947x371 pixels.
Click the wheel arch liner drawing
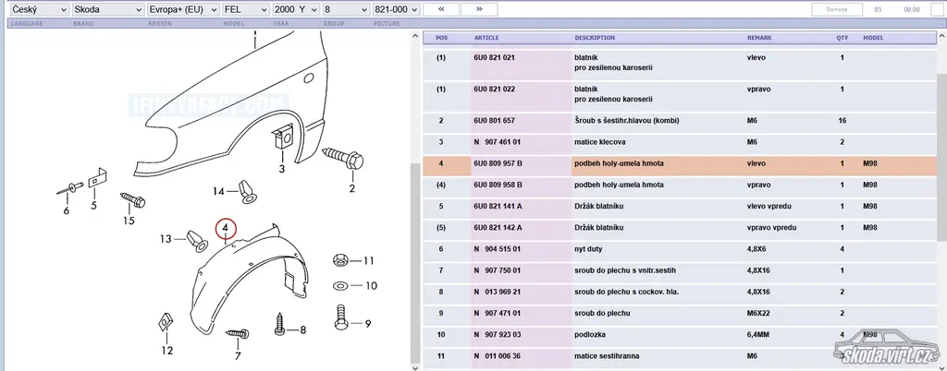(248, 280)
